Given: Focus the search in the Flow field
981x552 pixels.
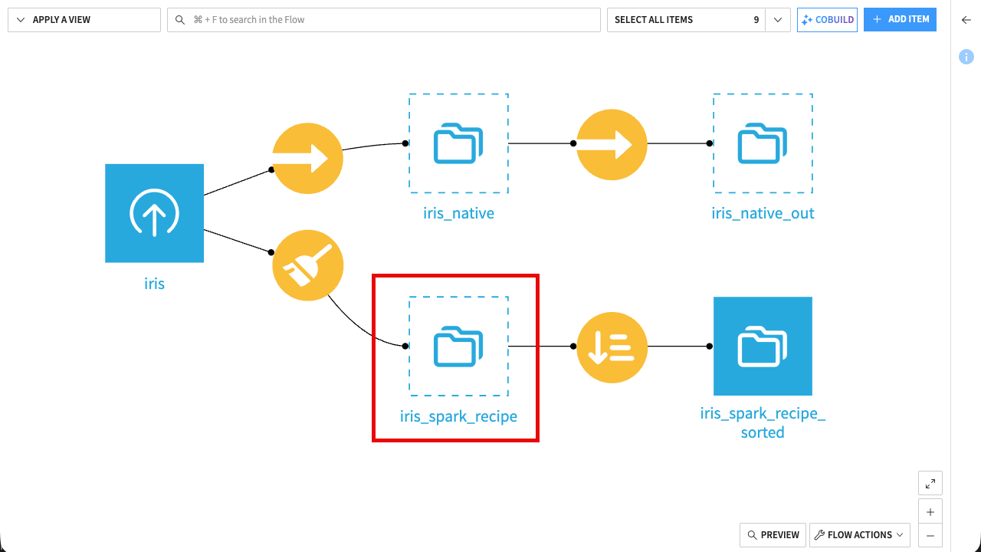Looking at the screenshot, I should click(x=384, y=20).
